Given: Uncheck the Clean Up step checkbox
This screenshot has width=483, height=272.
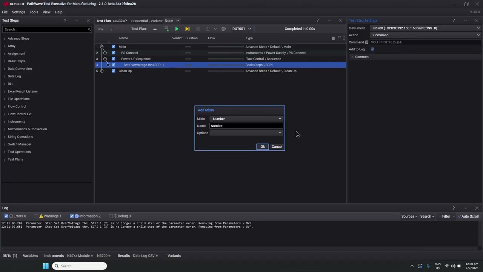Looking at the screenshot, I should 113,71.
